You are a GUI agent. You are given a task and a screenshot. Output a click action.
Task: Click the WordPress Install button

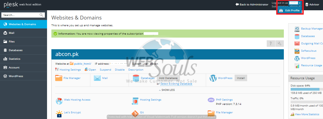point(241,78)
